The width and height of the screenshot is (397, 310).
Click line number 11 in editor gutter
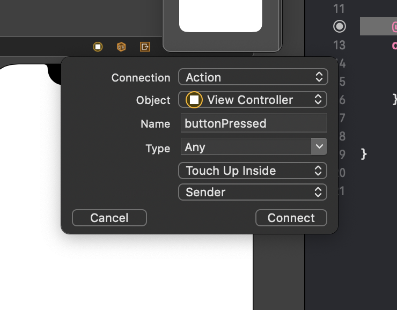[339, 8]
